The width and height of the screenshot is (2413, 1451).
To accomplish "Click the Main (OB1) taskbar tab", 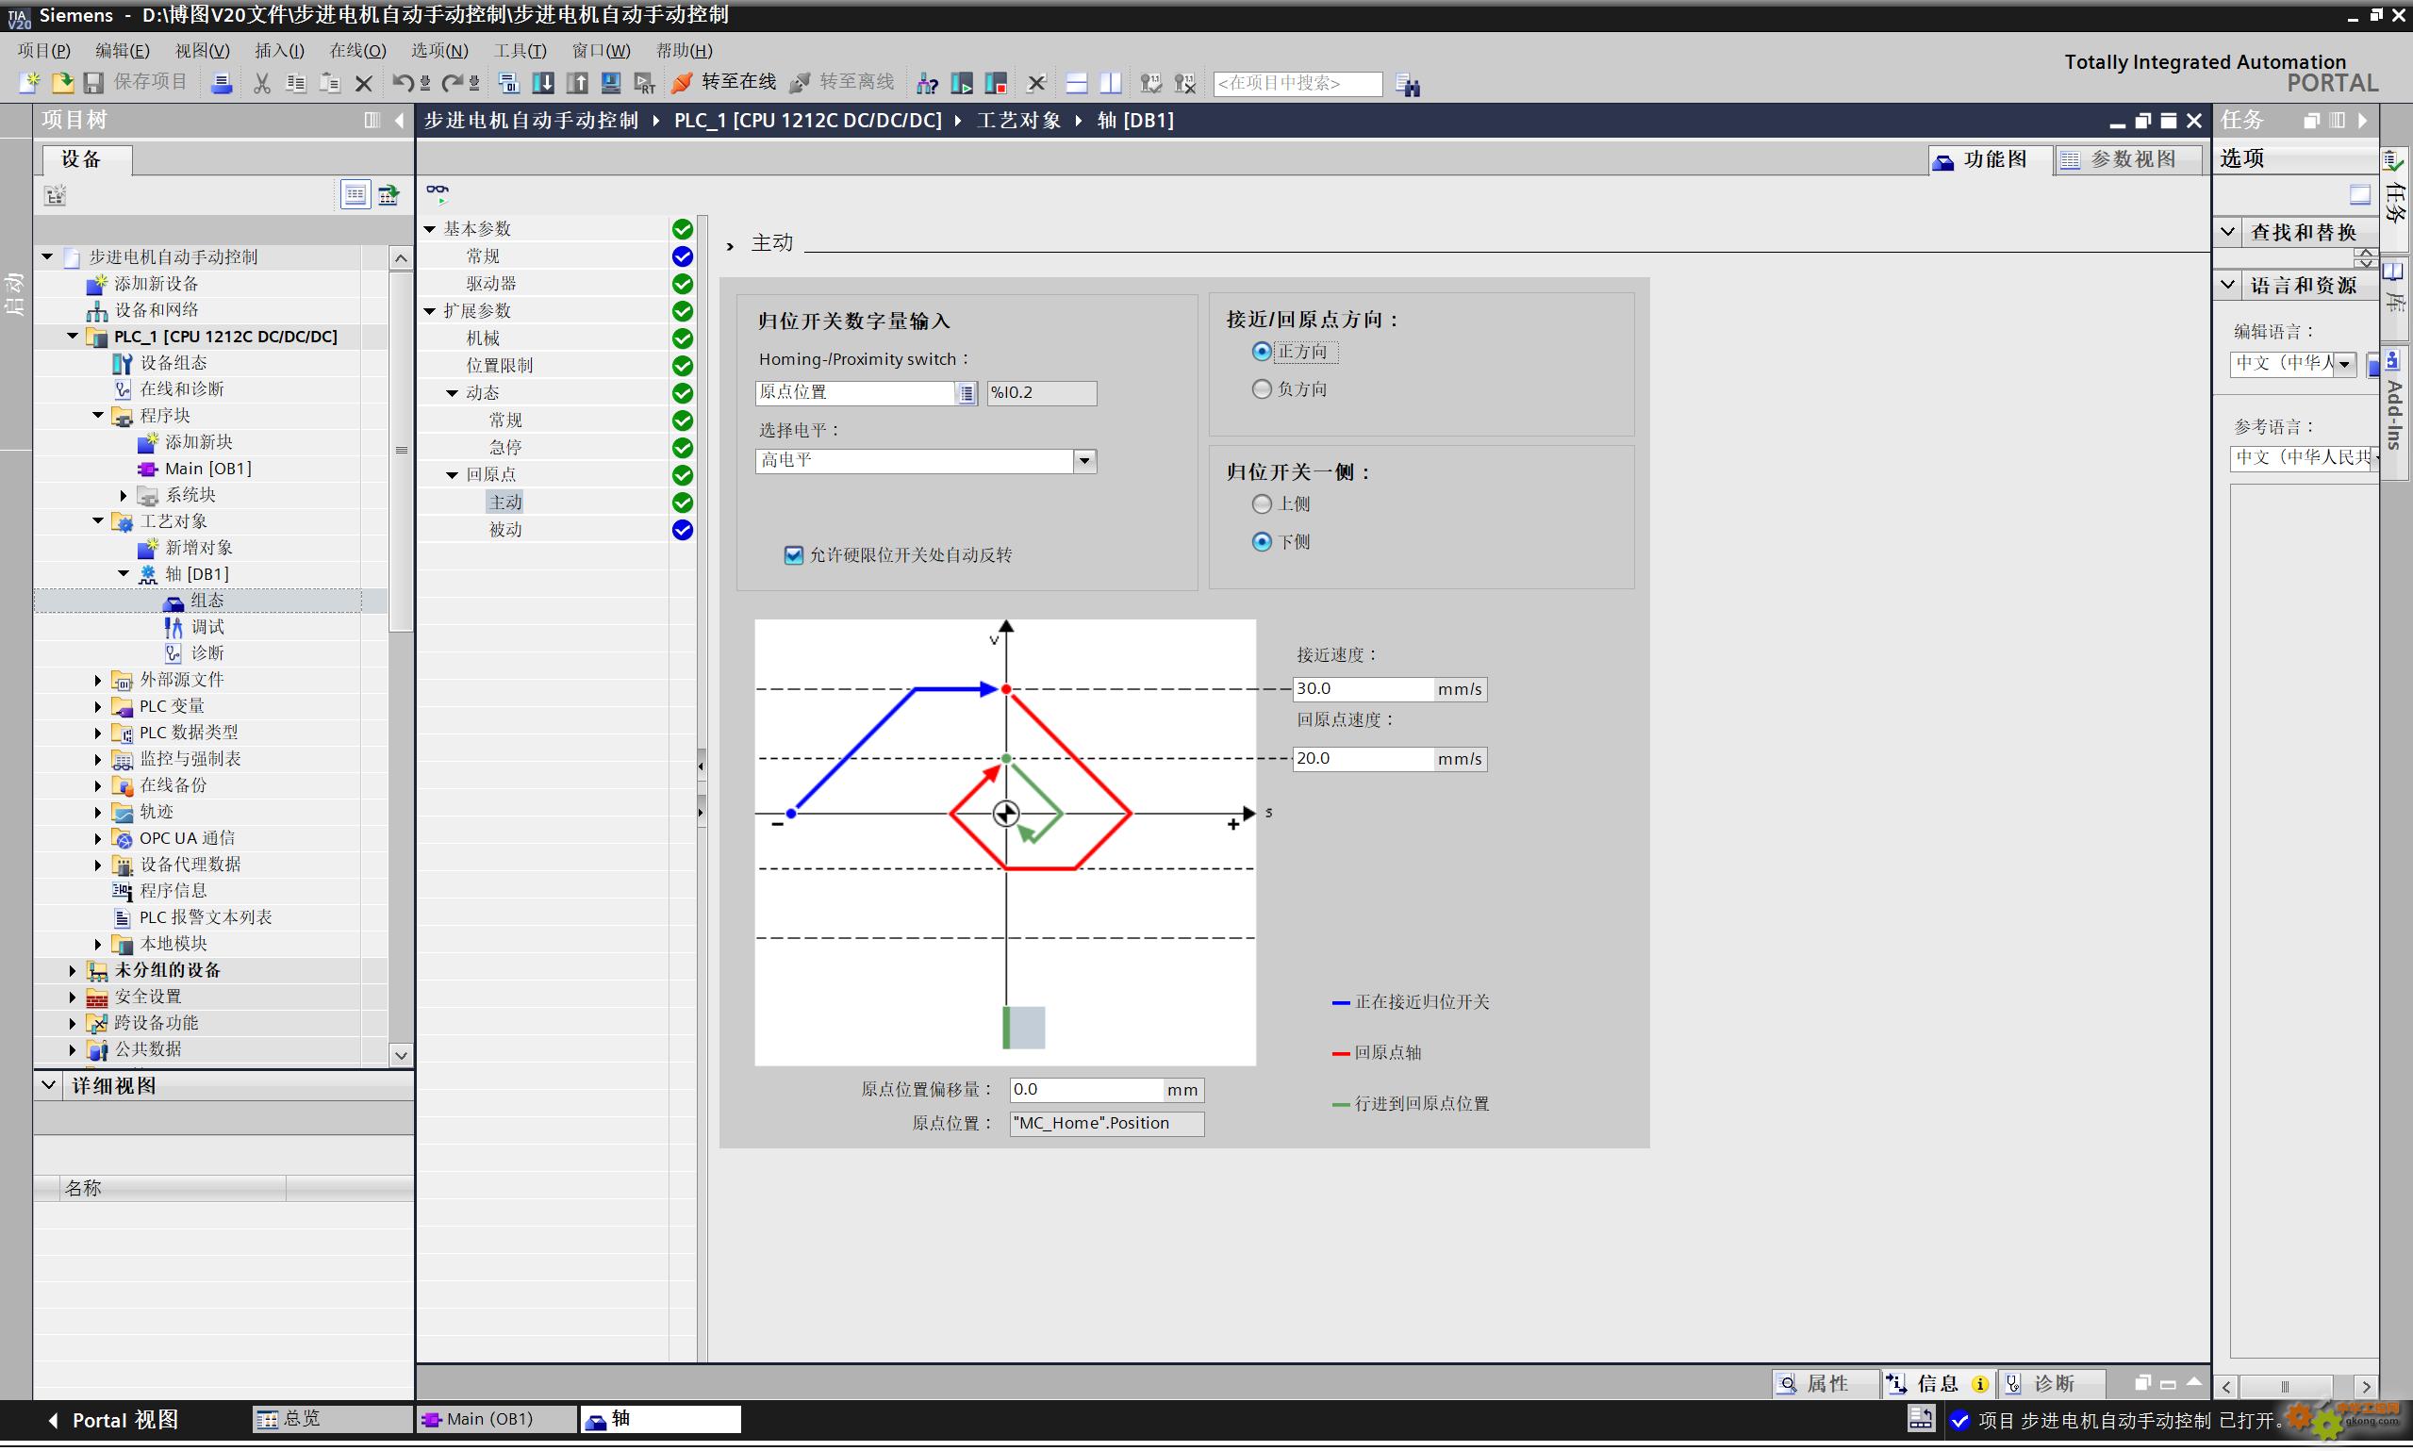I will click(495, 1419).
